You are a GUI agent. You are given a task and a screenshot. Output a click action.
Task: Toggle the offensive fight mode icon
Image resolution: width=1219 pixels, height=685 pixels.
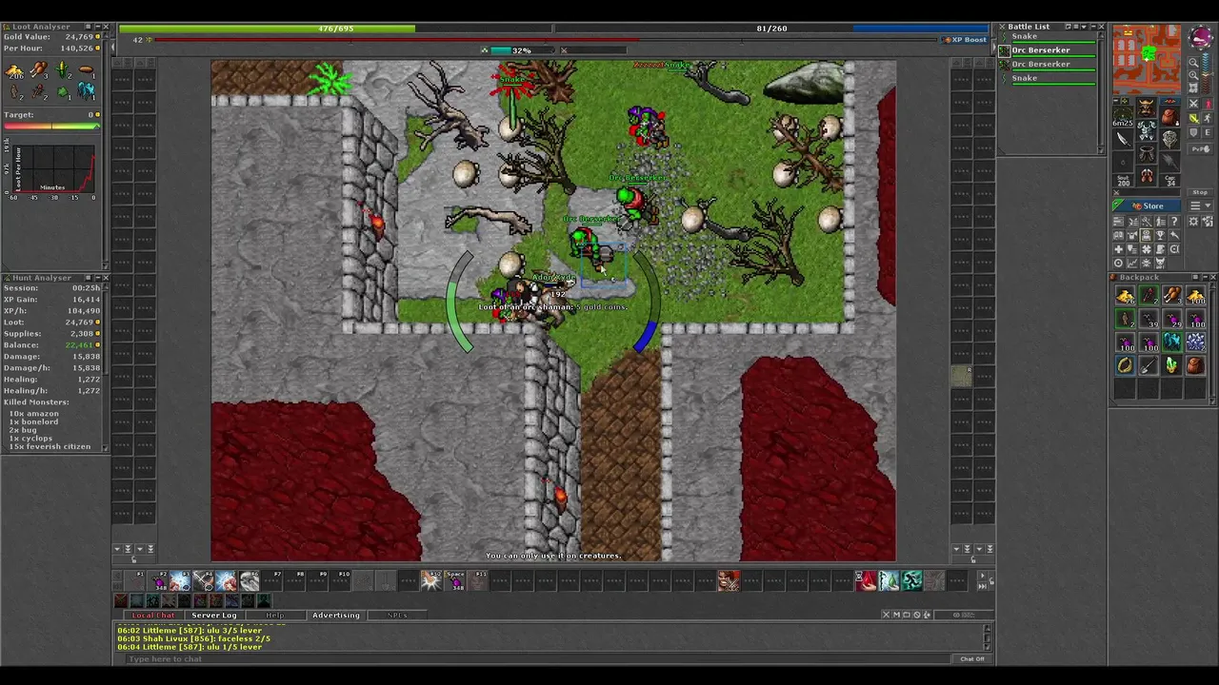coord(1193,104)
